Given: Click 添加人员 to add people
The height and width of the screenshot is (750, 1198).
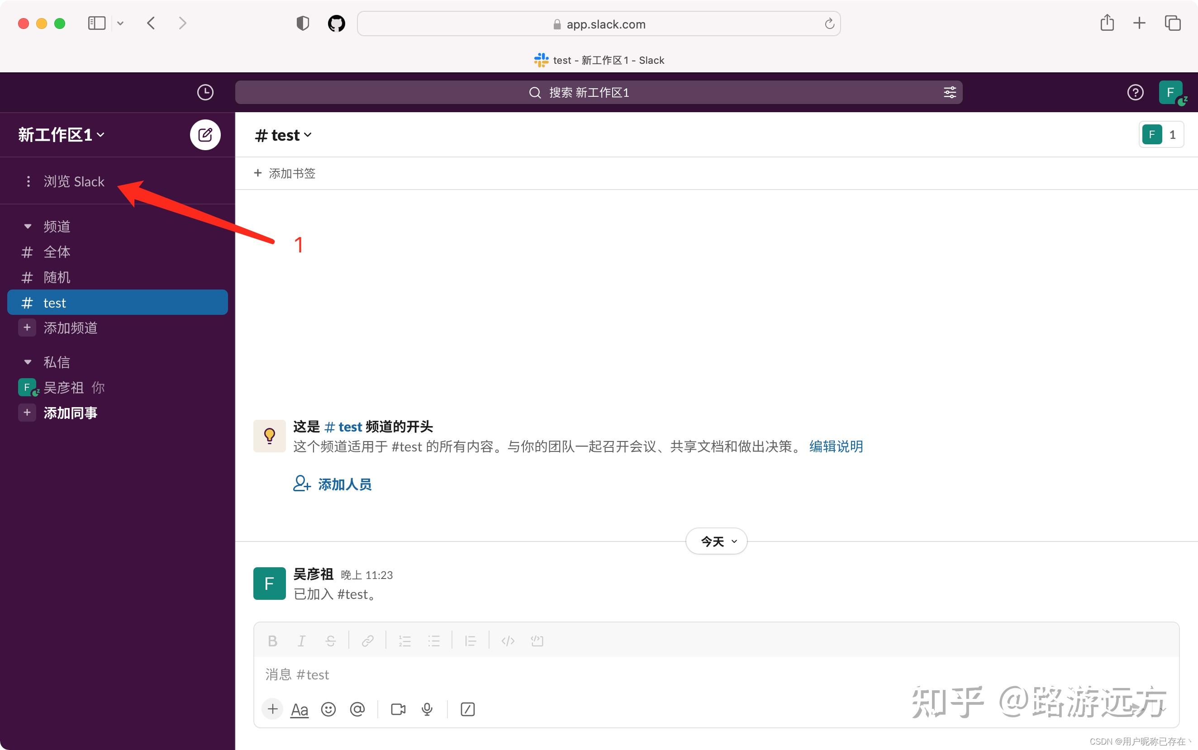Looking at the screenshot, I should (344, 484).
